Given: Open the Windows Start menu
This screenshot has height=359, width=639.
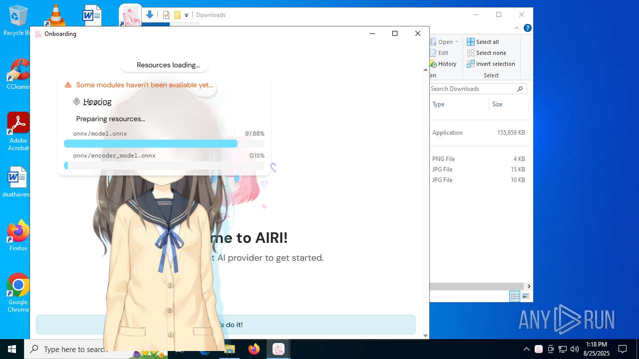Looking at the screenshot, I should [12, 349].
